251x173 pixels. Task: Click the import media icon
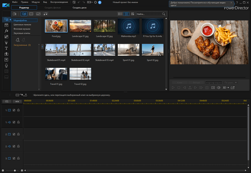coord(15,14)
